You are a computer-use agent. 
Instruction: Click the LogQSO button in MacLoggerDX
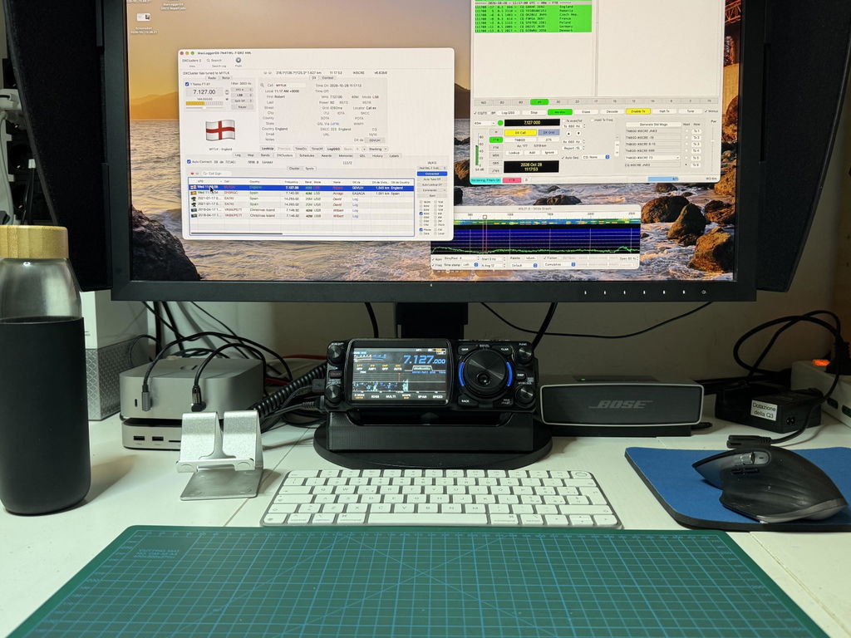(x=333, y=149)
